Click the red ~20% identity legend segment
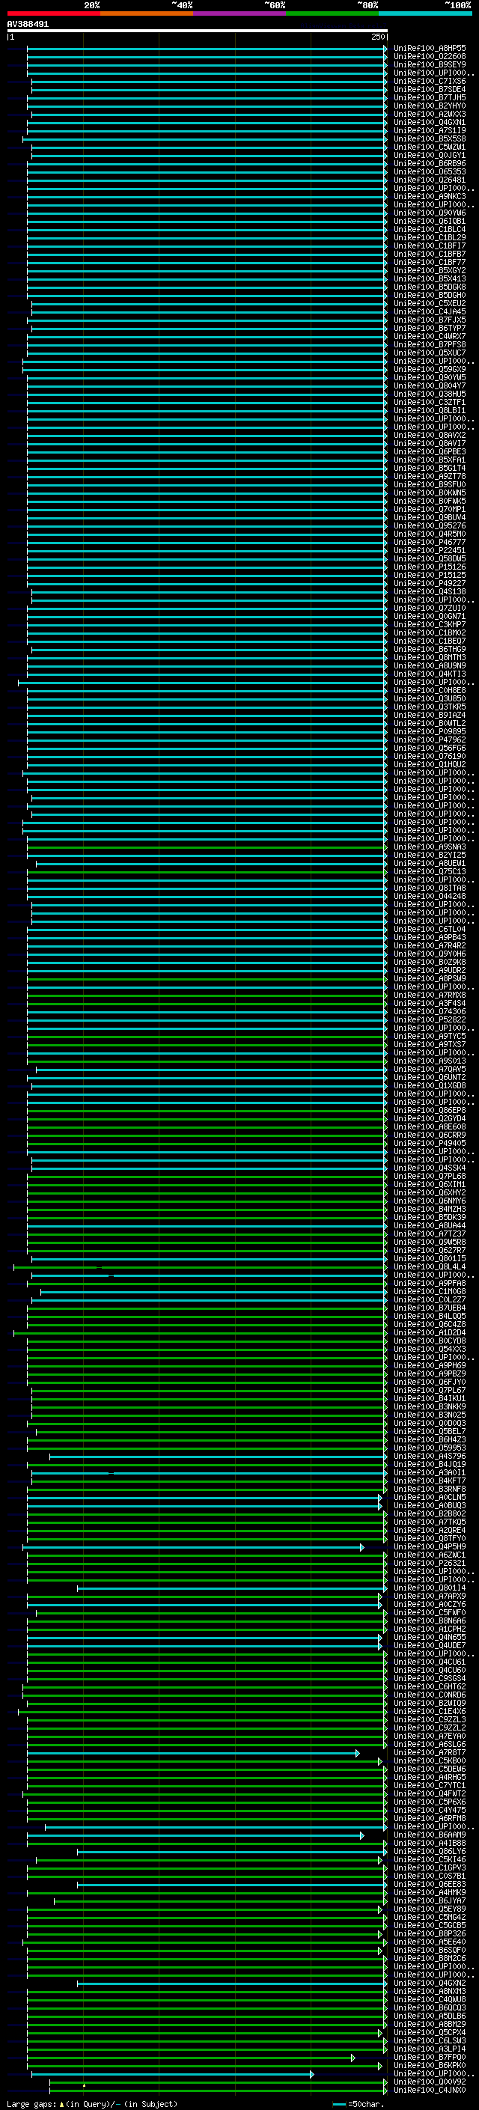Screen dimensions: 479x2110 [54, 13]
